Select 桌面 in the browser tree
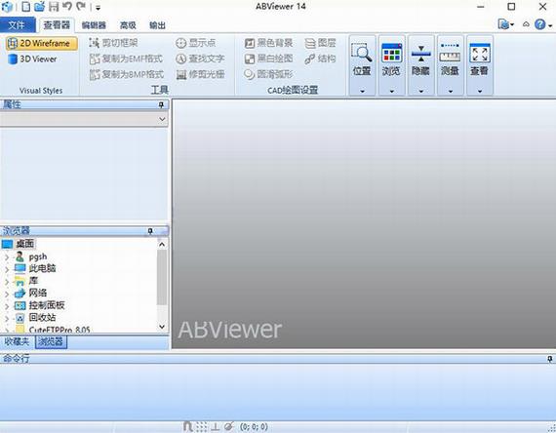The width and height of the screenshot is (556, 433). [24, 244]
